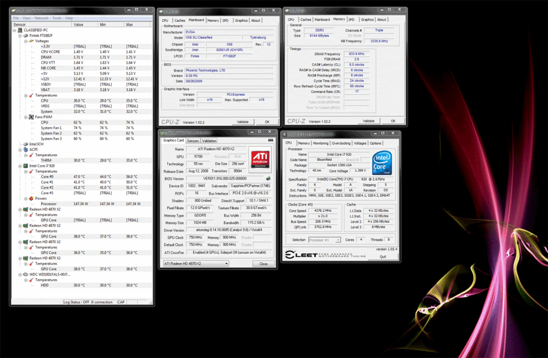Open the Overclocking tab in E-LEET
Image resolution: width=548 pixels, height=358 pixels.
click(341, 143)
